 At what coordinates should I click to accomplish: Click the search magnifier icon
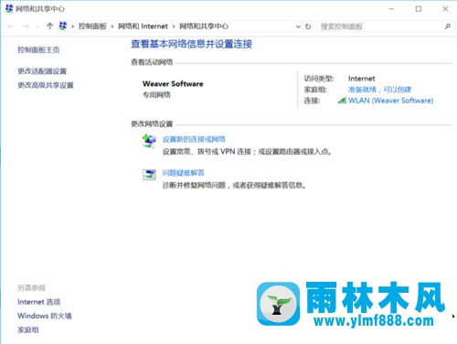[447, 27]
